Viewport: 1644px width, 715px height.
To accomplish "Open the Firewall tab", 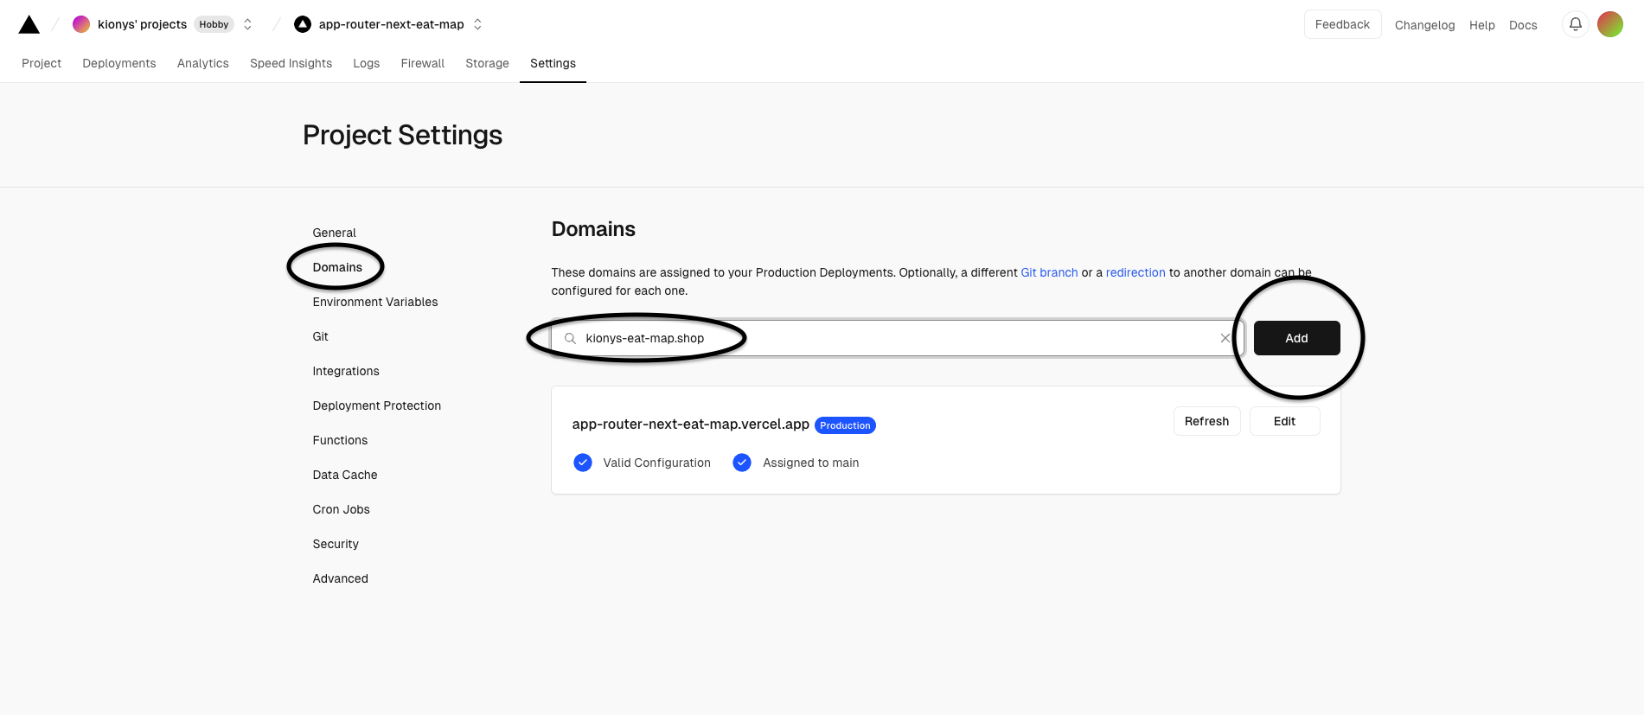I will click(x=423, y=63).
